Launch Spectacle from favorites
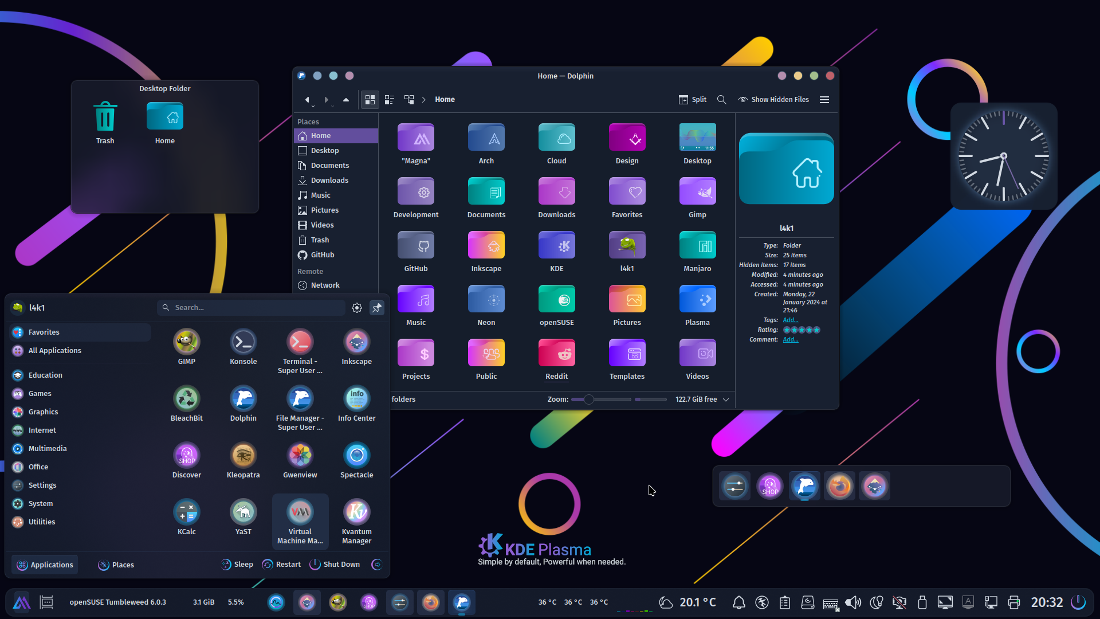This screenshot has height=619, width=1100. tap(356, 461)
